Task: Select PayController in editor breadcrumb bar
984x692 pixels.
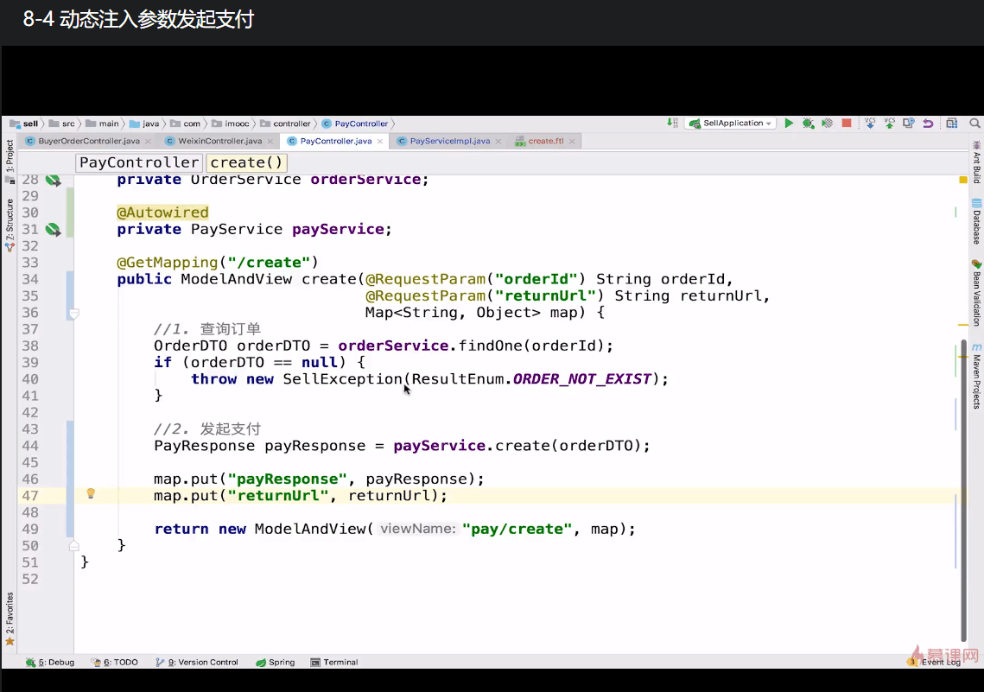Action: (139, 162)
